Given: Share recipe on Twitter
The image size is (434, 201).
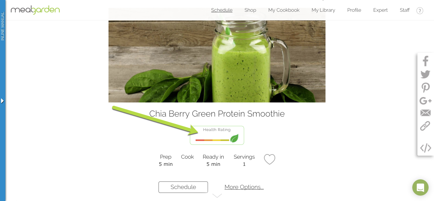Looking at the screenshot, I should point(425,74).
